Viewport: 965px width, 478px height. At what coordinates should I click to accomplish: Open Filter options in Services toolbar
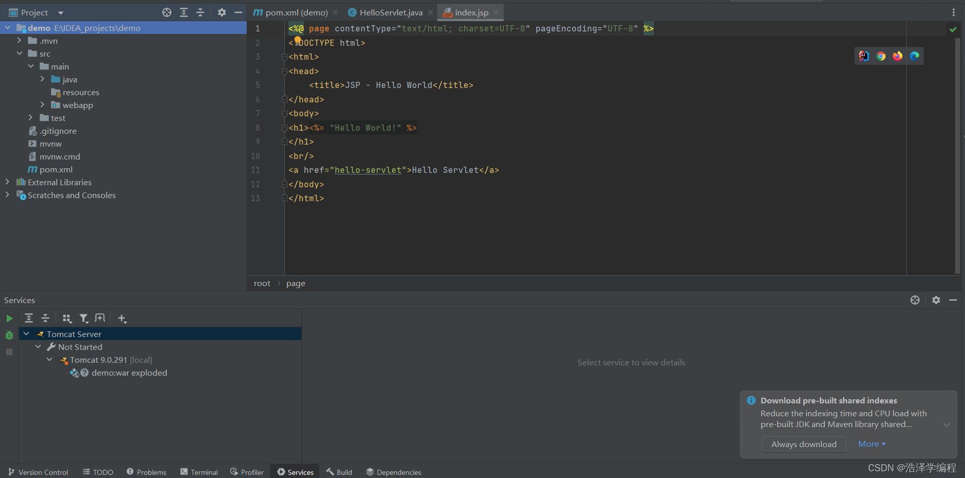84,318
